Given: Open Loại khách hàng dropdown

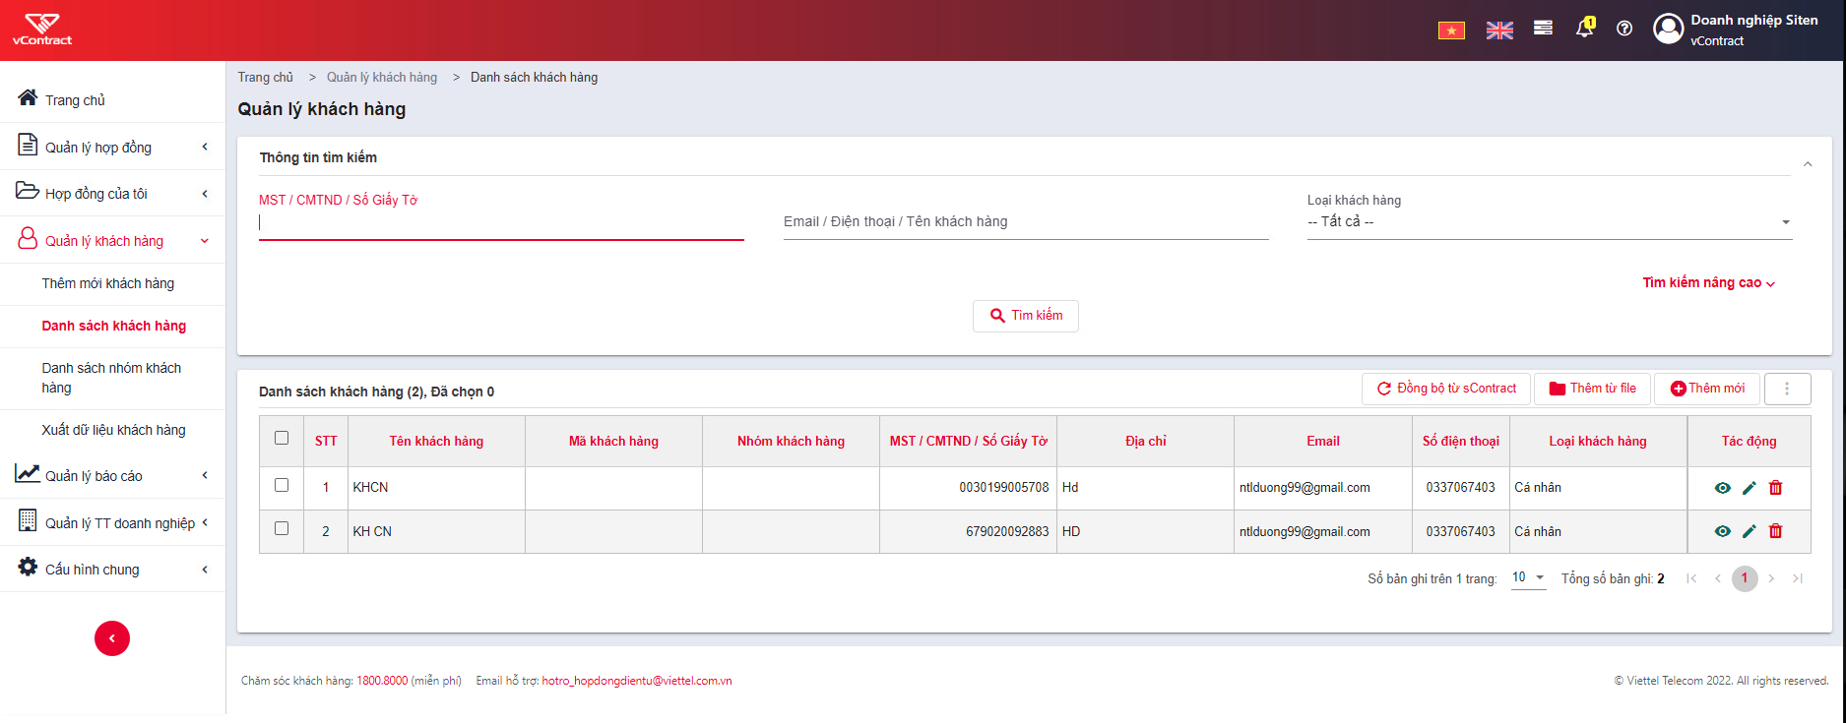Looking at the screenshot, I should 1550,222.
